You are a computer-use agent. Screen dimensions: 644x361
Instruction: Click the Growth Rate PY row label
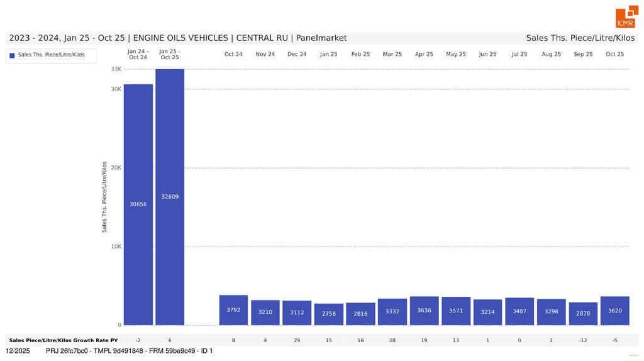(x=63, y=340)
